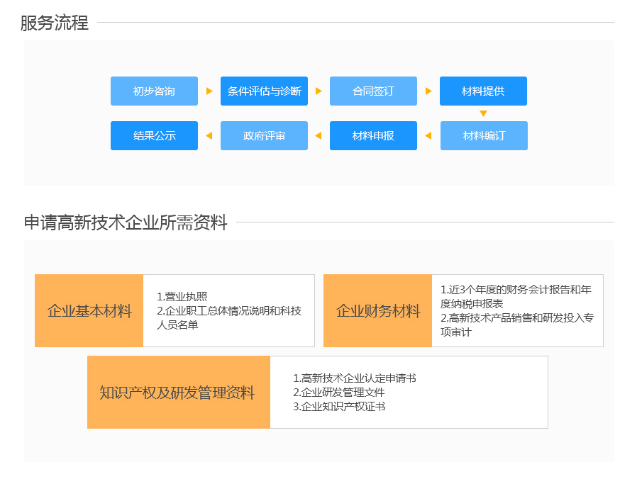
Task: Click the arrow between 材料申报 and 政府评审
Action: (x=318, y=136)
